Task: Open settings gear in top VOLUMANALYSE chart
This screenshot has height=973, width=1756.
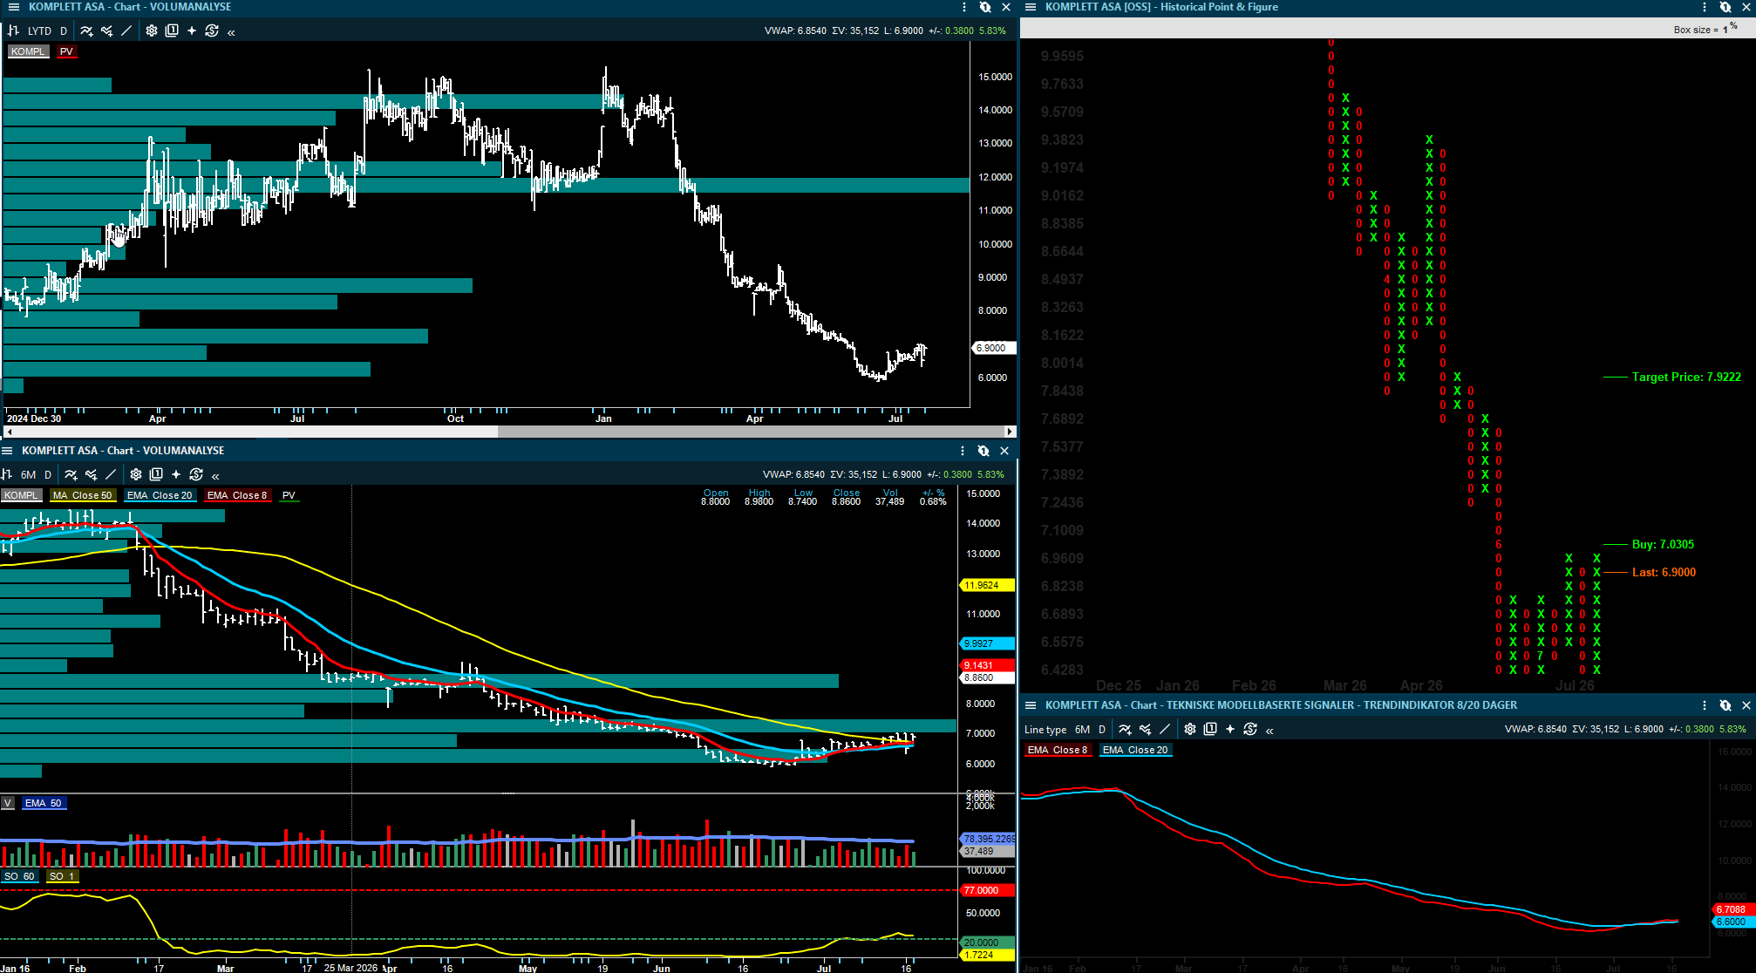Action: (x=152, y=31)
